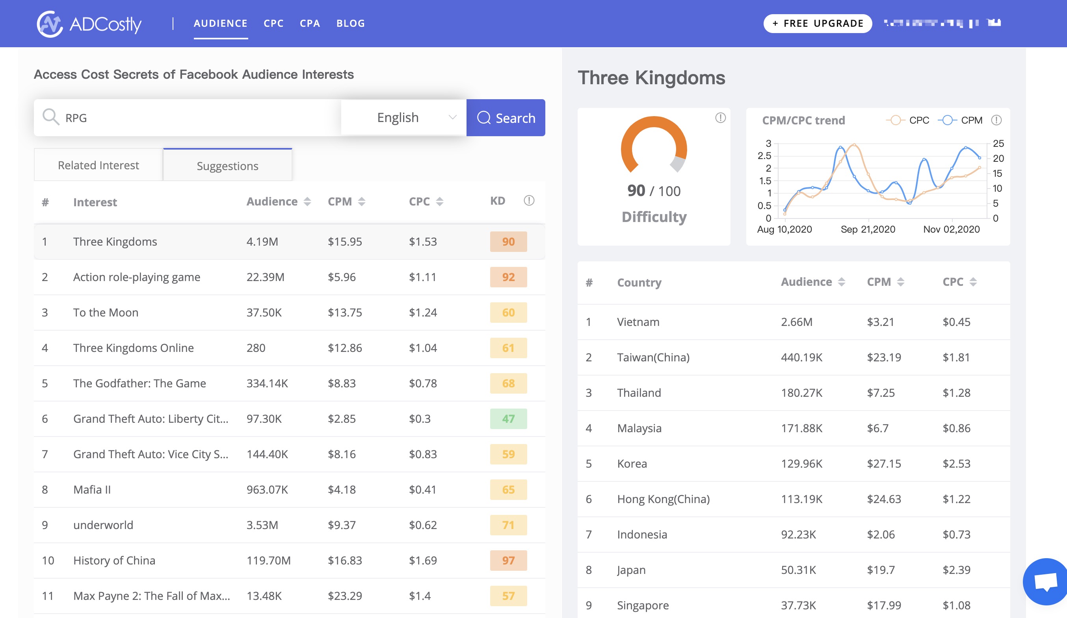
Task: Sort country table by Audience
Action: click(842, 282)
